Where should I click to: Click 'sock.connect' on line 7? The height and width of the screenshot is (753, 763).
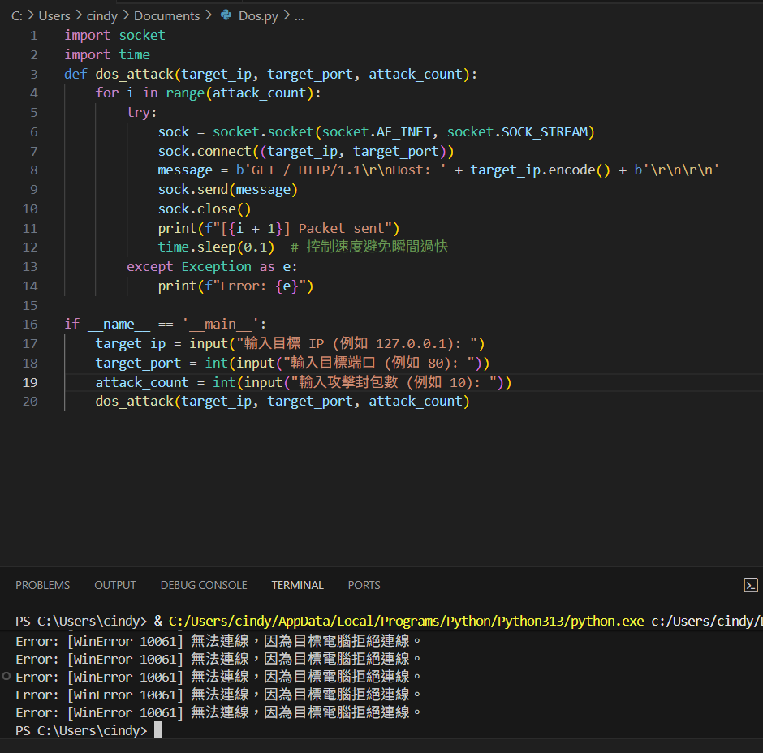pos(205,151)
